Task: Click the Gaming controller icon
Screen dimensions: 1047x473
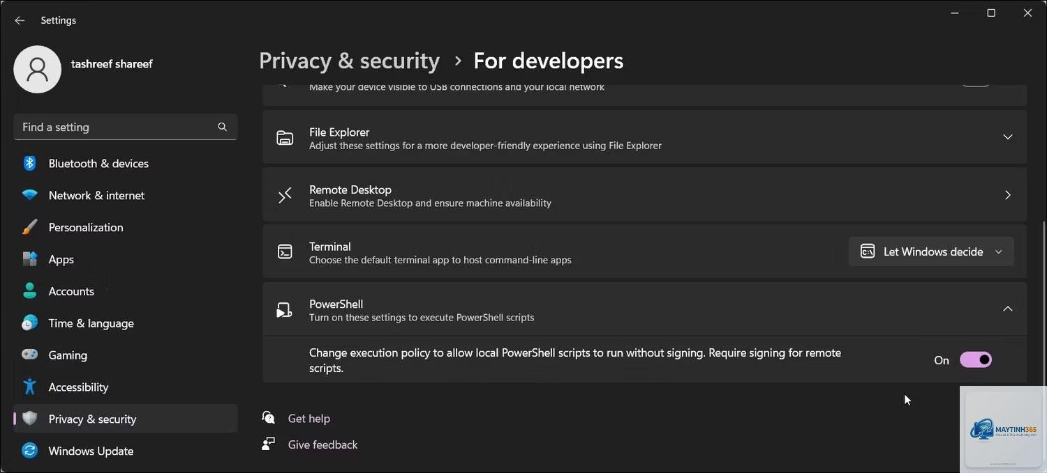Action: tap(29, 355)
